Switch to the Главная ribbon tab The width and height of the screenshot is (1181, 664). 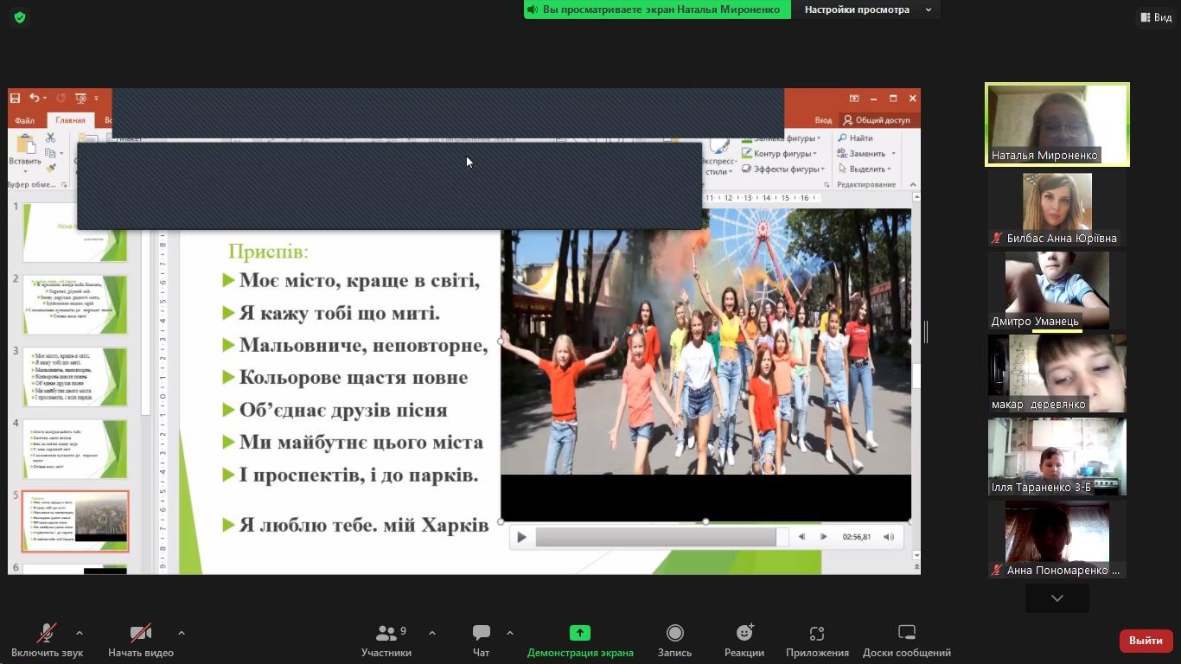click(70, 120)
